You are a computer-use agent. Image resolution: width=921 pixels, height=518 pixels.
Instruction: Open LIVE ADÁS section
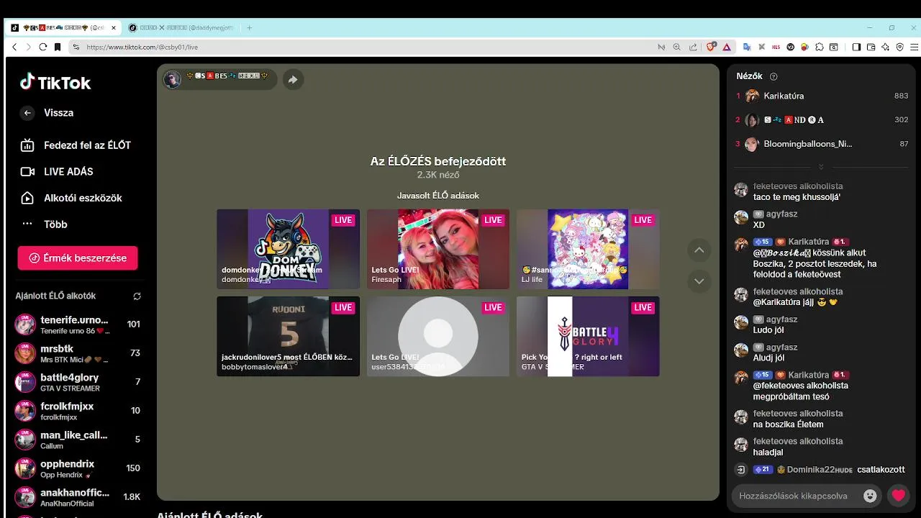point(57,171)
